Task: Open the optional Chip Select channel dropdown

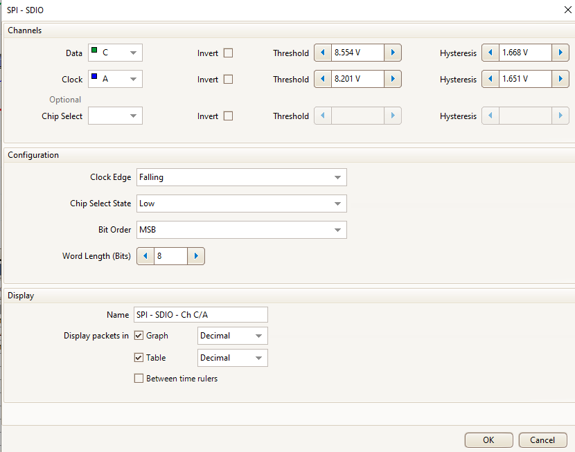Action: coord(116,116)
